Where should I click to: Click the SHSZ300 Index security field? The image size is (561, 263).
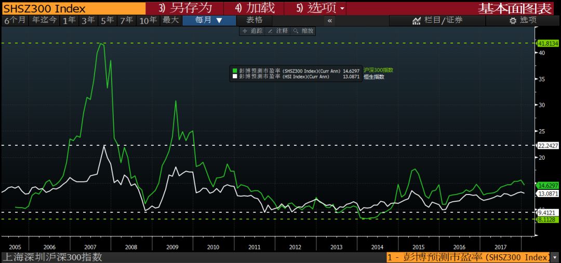[73, 8]
